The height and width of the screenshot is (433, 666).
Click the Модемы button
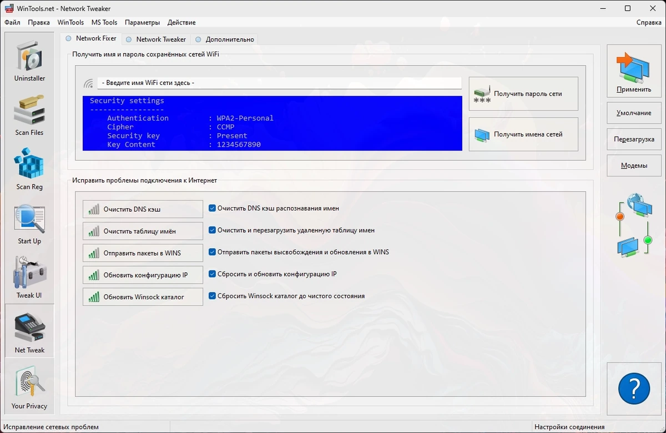pos(634,166)
